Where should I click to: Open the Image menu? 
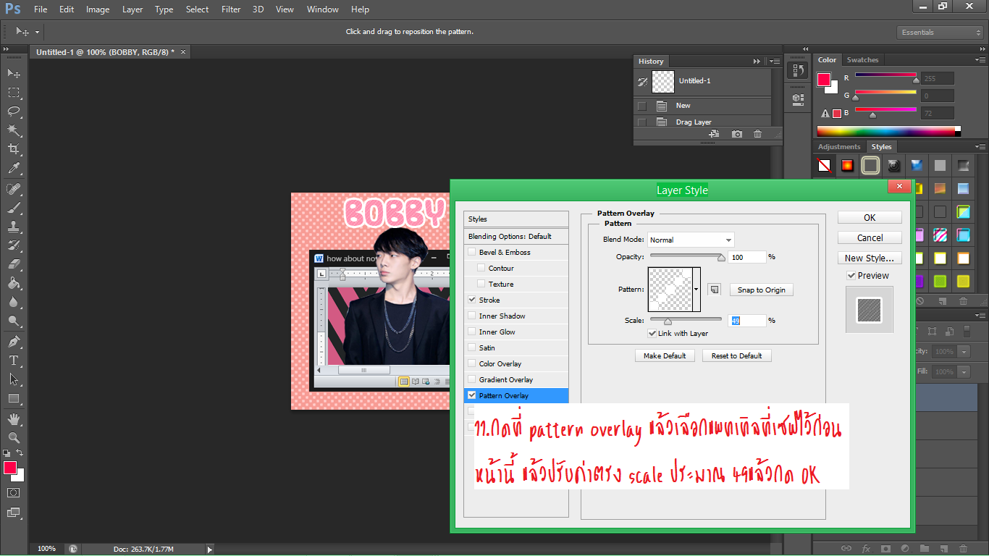[x=98, y=9]
